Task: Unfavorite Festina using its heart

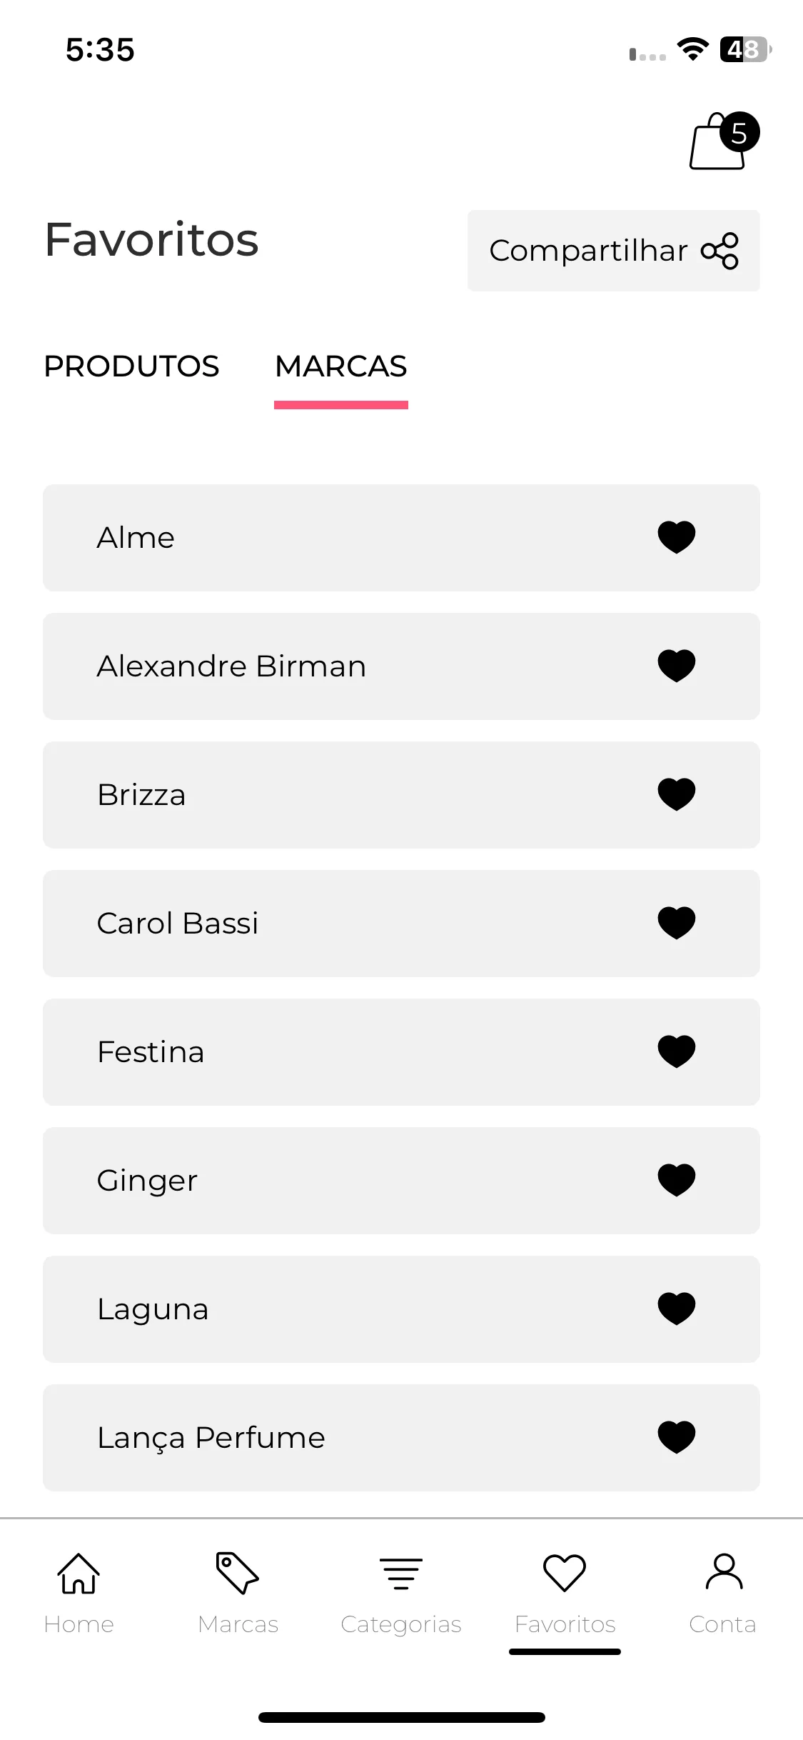Action: (x=676, y=1051)
